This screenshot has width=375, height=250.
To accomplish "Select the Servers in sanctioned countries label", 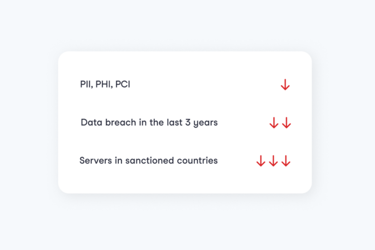I will [149, 160].
